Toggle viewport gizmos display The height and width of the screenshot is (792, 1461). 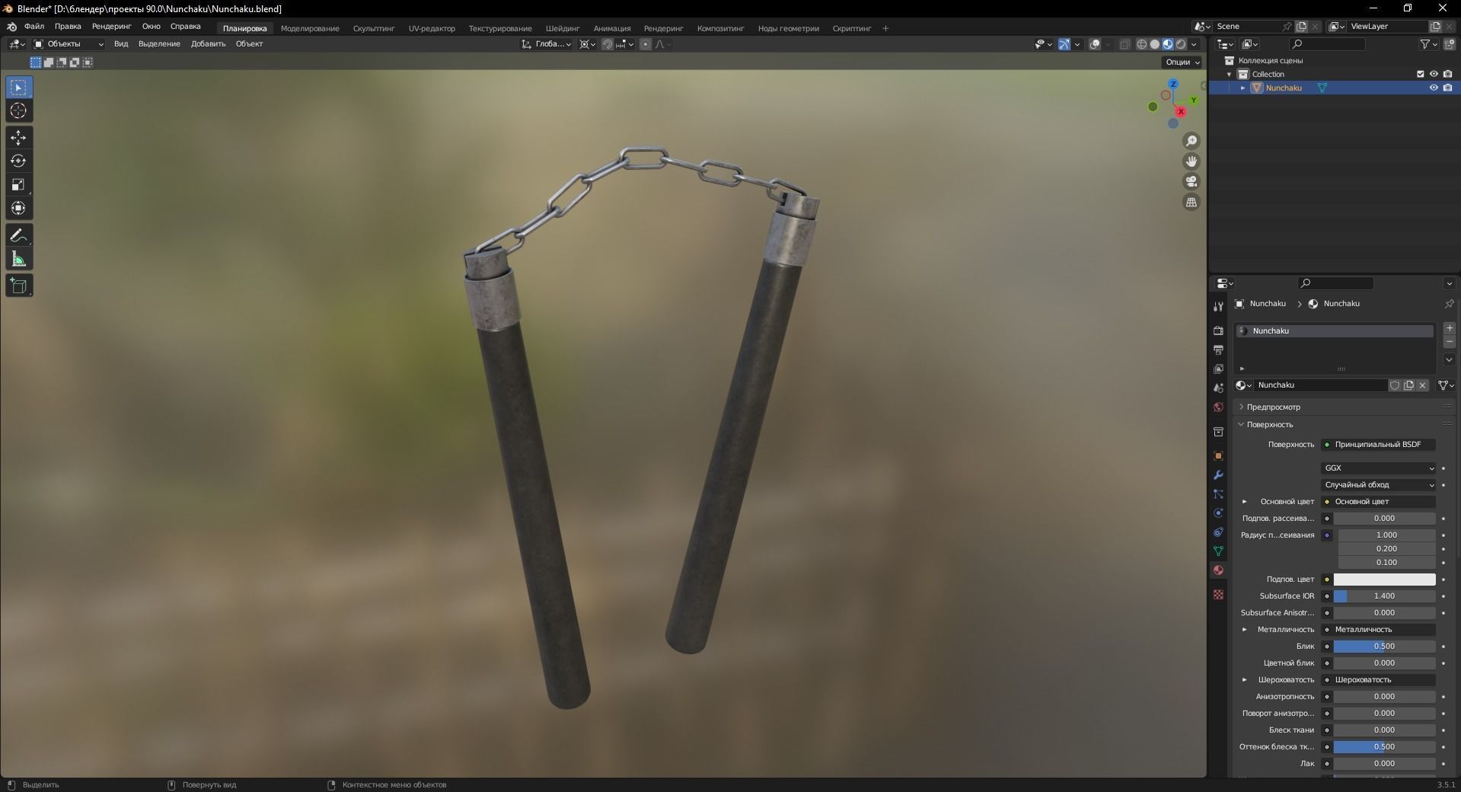pyautogui.click(x=1064, y=44)
